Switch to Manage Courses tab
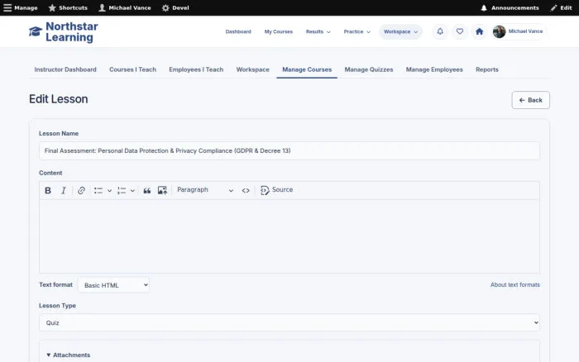This screenshot has height=362, width=579. click(307, 69)
